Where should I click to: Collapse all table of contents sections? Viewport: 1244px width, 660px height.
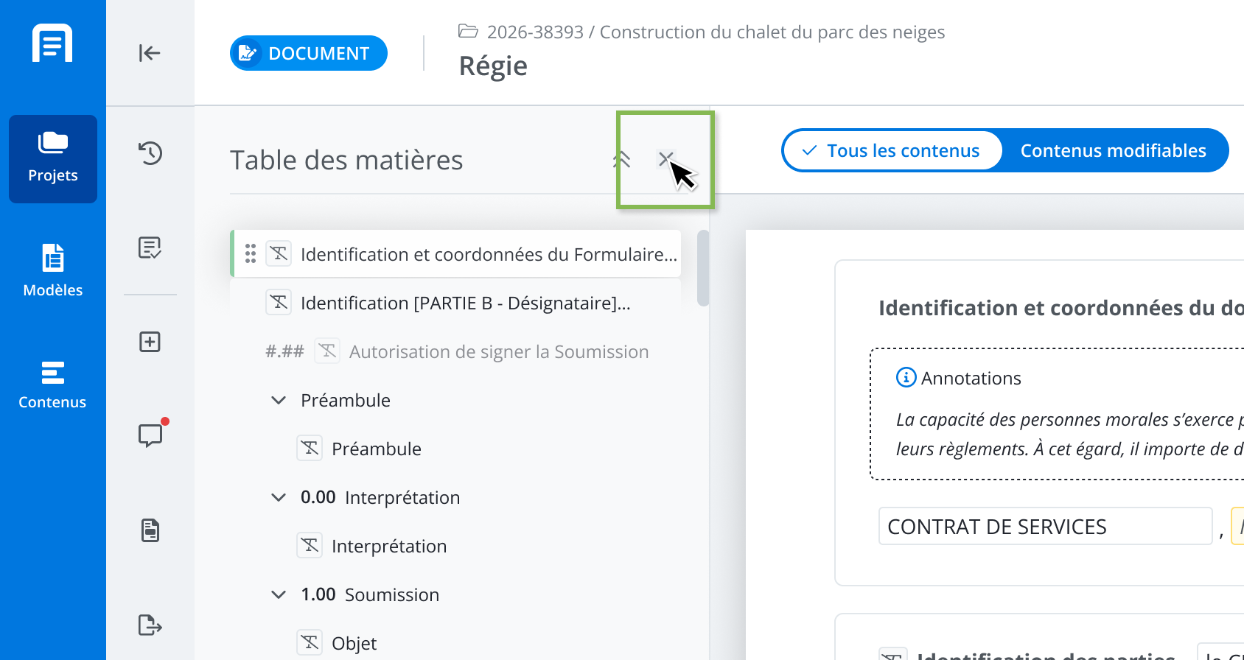[x=622, y=159]
